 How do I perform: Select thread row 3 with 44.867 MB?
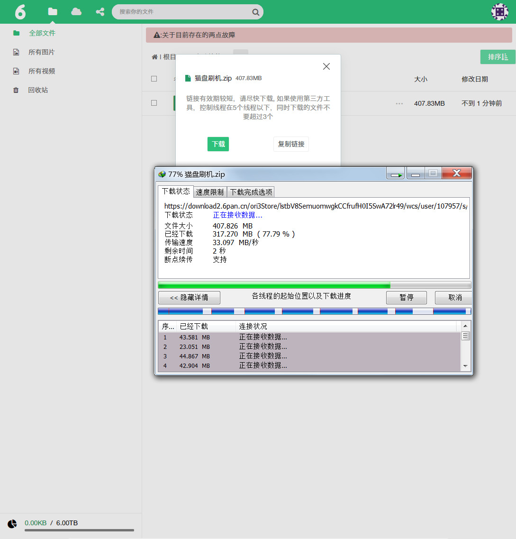coord(309,356)
